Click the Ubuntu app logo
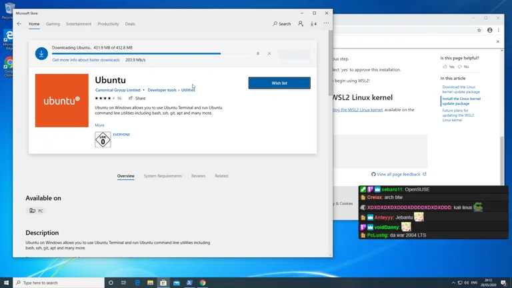512x288 pixels. pyautogui.click(x=62, y=101)
